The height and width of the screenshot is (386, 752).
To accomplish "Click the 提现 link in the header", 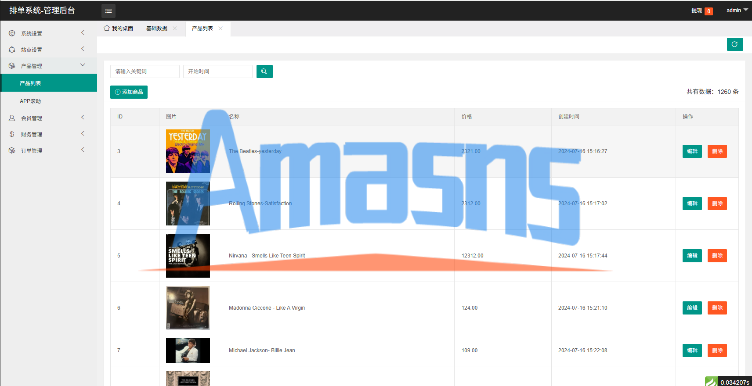I will point(697,11).
